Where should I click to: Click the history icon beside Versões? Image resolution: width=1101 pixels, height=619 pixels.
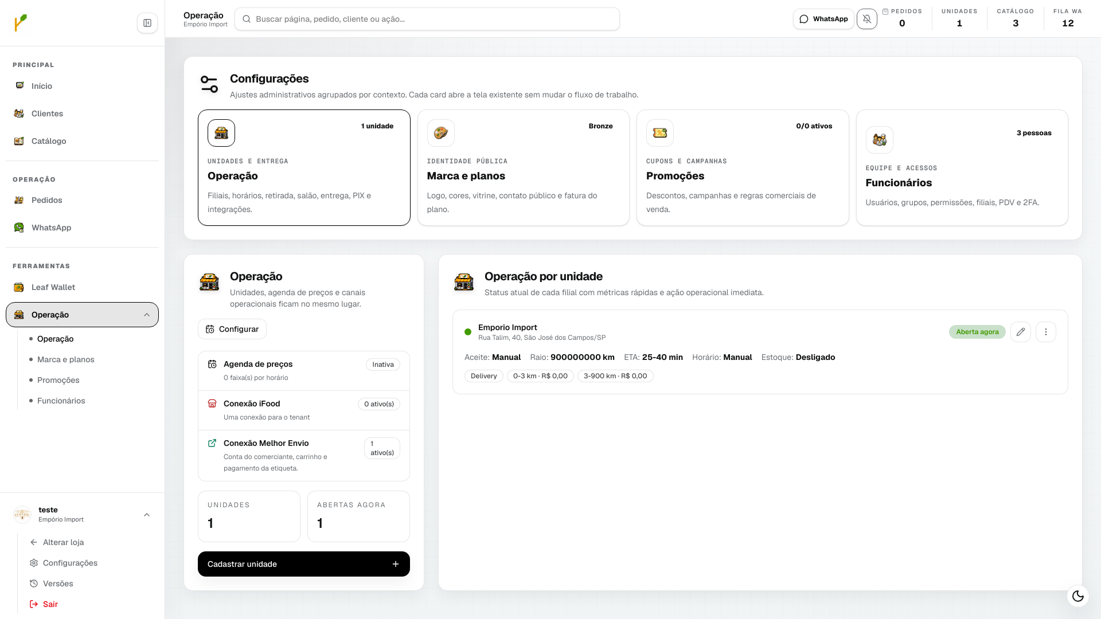[x=34, y=583]
